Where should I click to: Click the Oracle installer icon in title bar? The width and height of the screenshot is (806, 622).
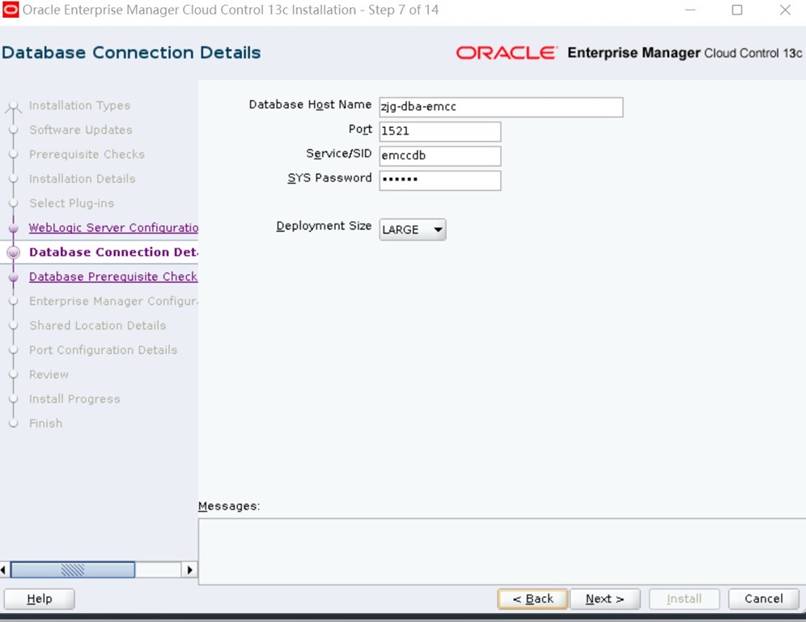pyautogui.click(x=11, y=10)
